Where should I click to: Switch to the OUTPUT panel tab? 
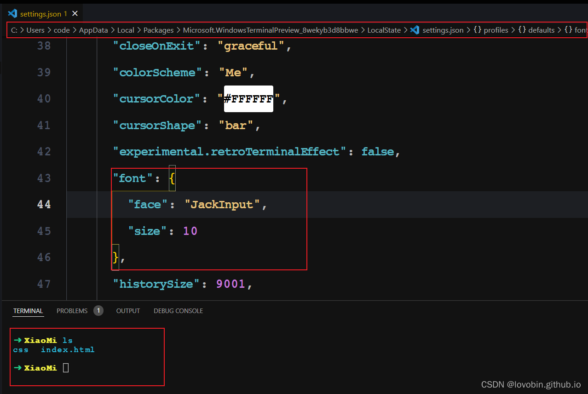coord(128,311)
